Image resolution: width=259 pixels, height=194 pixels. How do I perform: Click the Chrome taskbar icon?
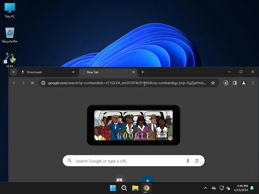[146, 188]
